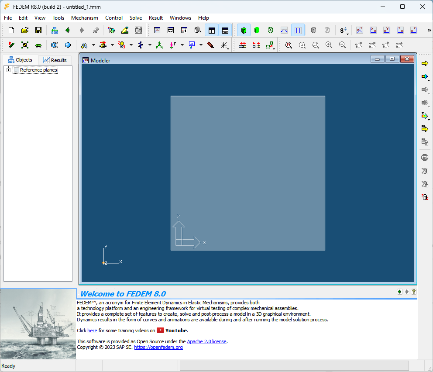433x372 pixels.
Task: Switch to the Objects tab
Action: pos(20,60)
